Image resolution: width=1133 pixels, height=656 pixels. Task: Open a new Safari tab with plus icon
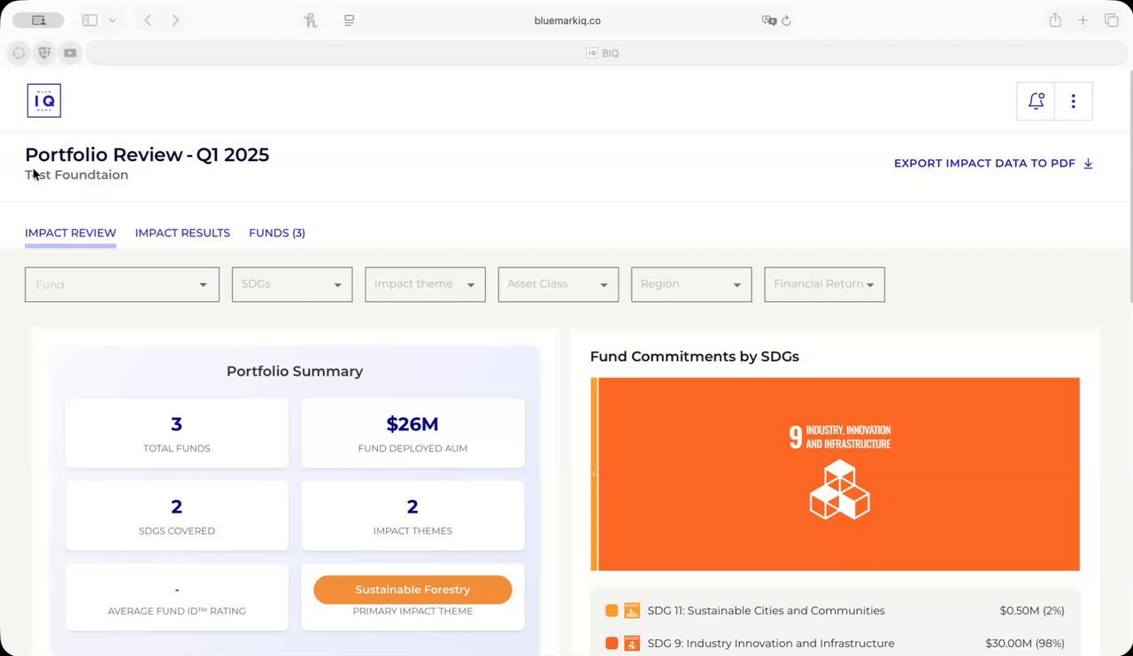point(1083,20)
